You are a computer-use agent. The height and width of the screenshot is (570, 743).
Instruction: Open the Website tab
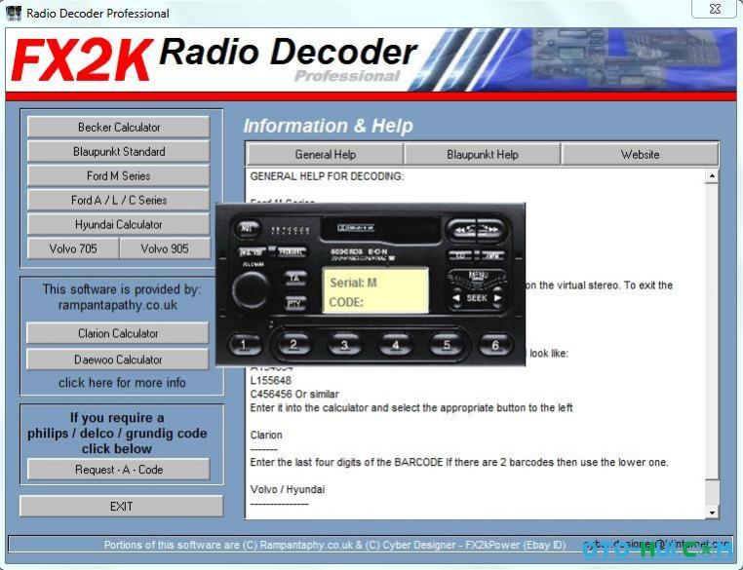[640, 154]
